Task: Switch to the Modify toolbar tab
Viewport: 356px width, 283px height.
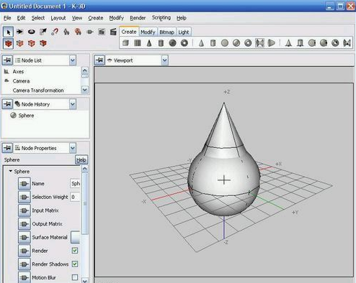Action: click(x=148, y=32)
